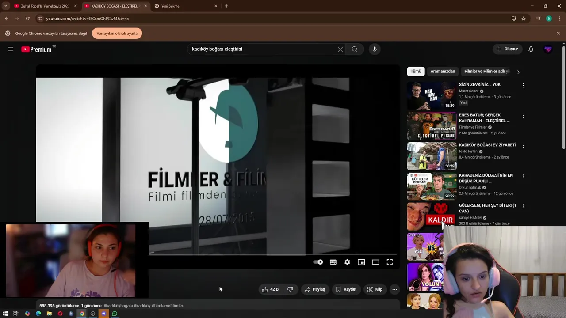566x318 pixels.
Task: Switch to Yeni Sekme tab
Action: pos(186,6)
